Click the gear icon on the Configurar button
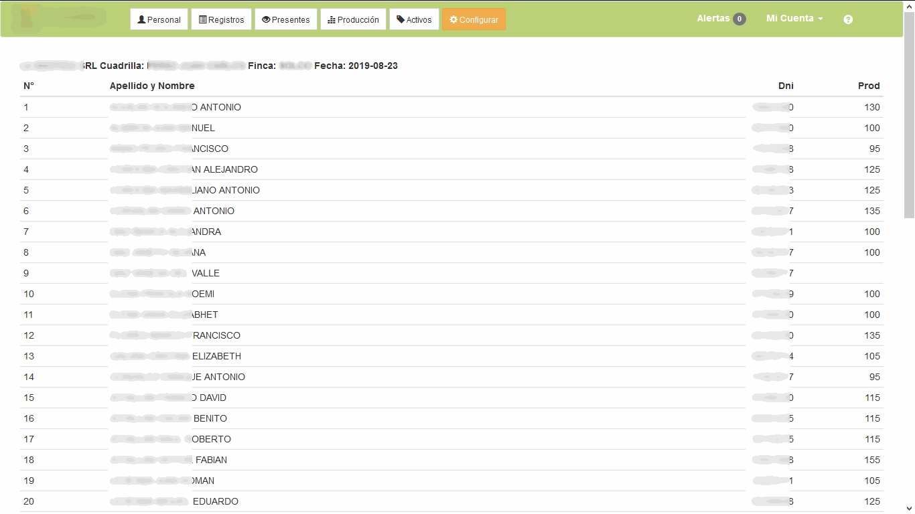The height and width of the screenshot is (514, 915). pyautogui.click(x=453, y=19)
